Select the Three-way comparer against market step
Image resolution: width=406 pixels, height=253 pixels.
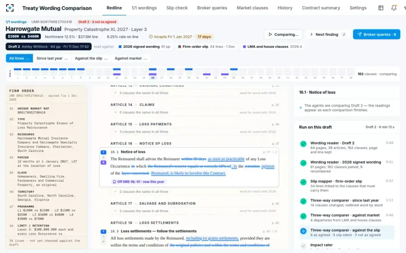[347, 218]
